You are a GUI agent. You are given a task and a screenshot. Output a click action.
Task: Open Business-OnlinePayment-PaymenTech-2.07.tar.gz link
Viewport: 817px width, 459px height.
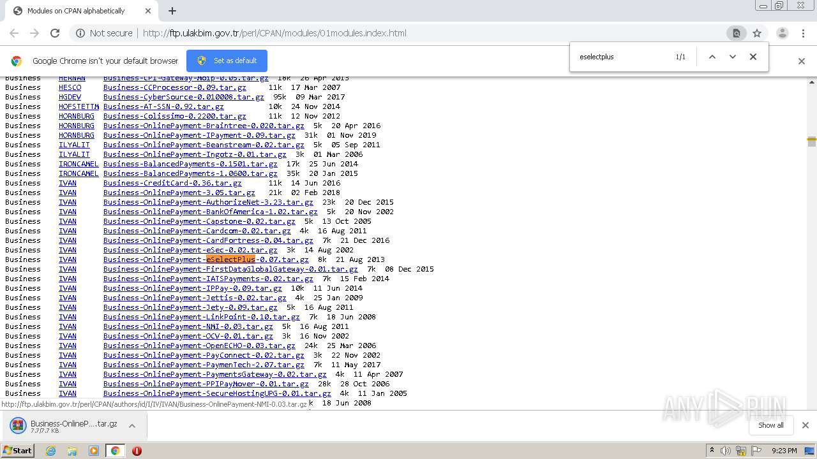point(204,365)
